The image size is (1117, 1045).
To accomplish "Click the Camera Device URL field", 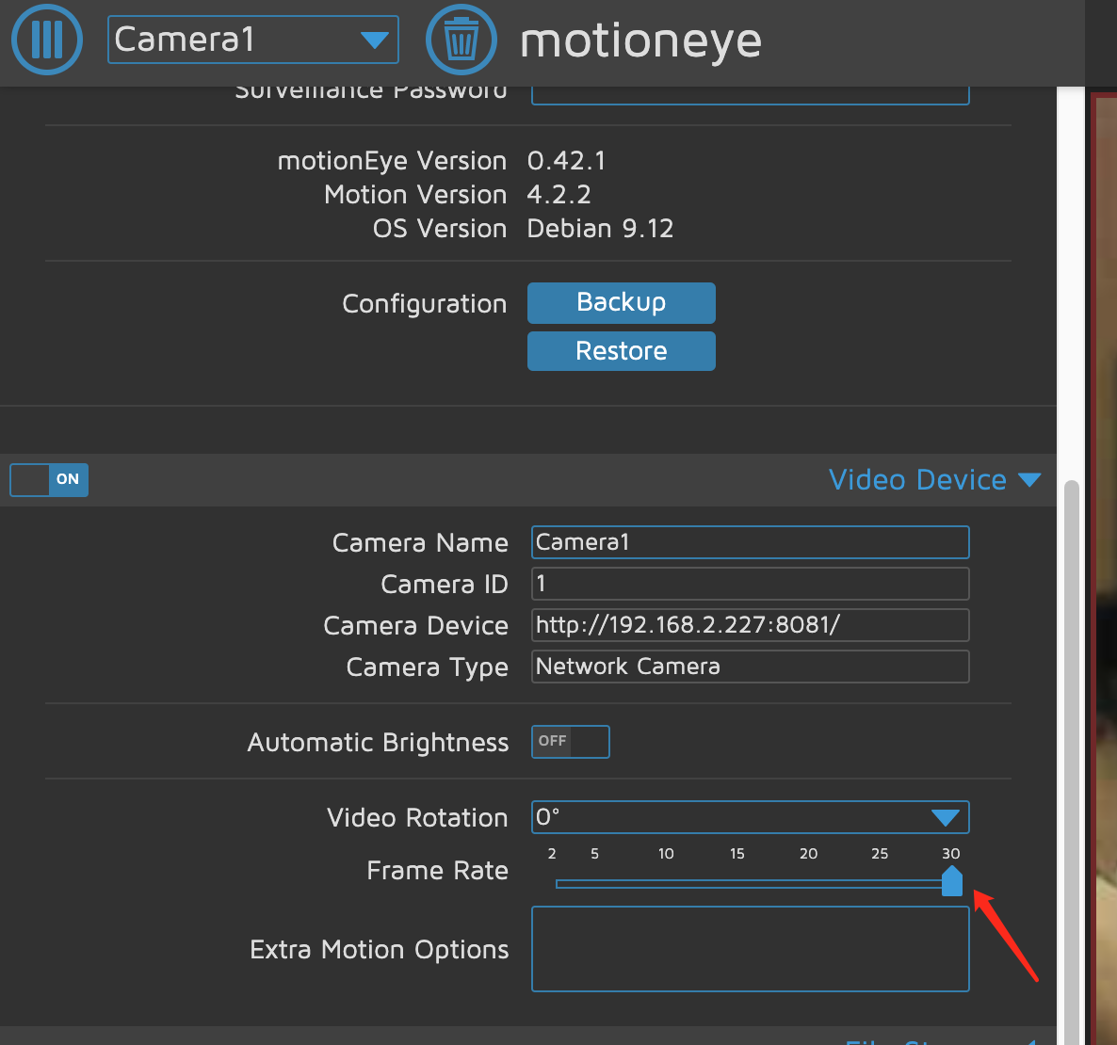I will 750,625.
